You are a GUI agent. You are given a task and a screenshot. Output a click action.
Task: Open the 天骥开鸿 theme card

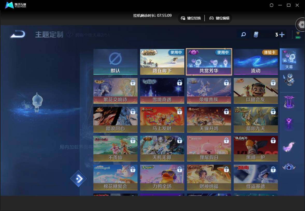click(x=209, y=119)
